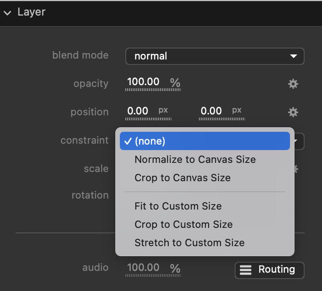This screenshot has width=322, height=291.
Task: Click the first position value field
Action: click(x=137, y=111)
